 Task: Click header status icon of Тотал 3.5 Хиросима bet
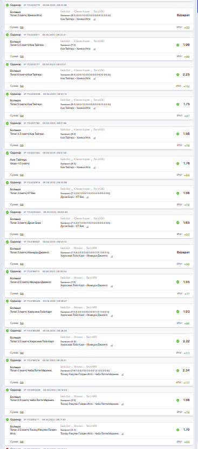coord(7,330)
